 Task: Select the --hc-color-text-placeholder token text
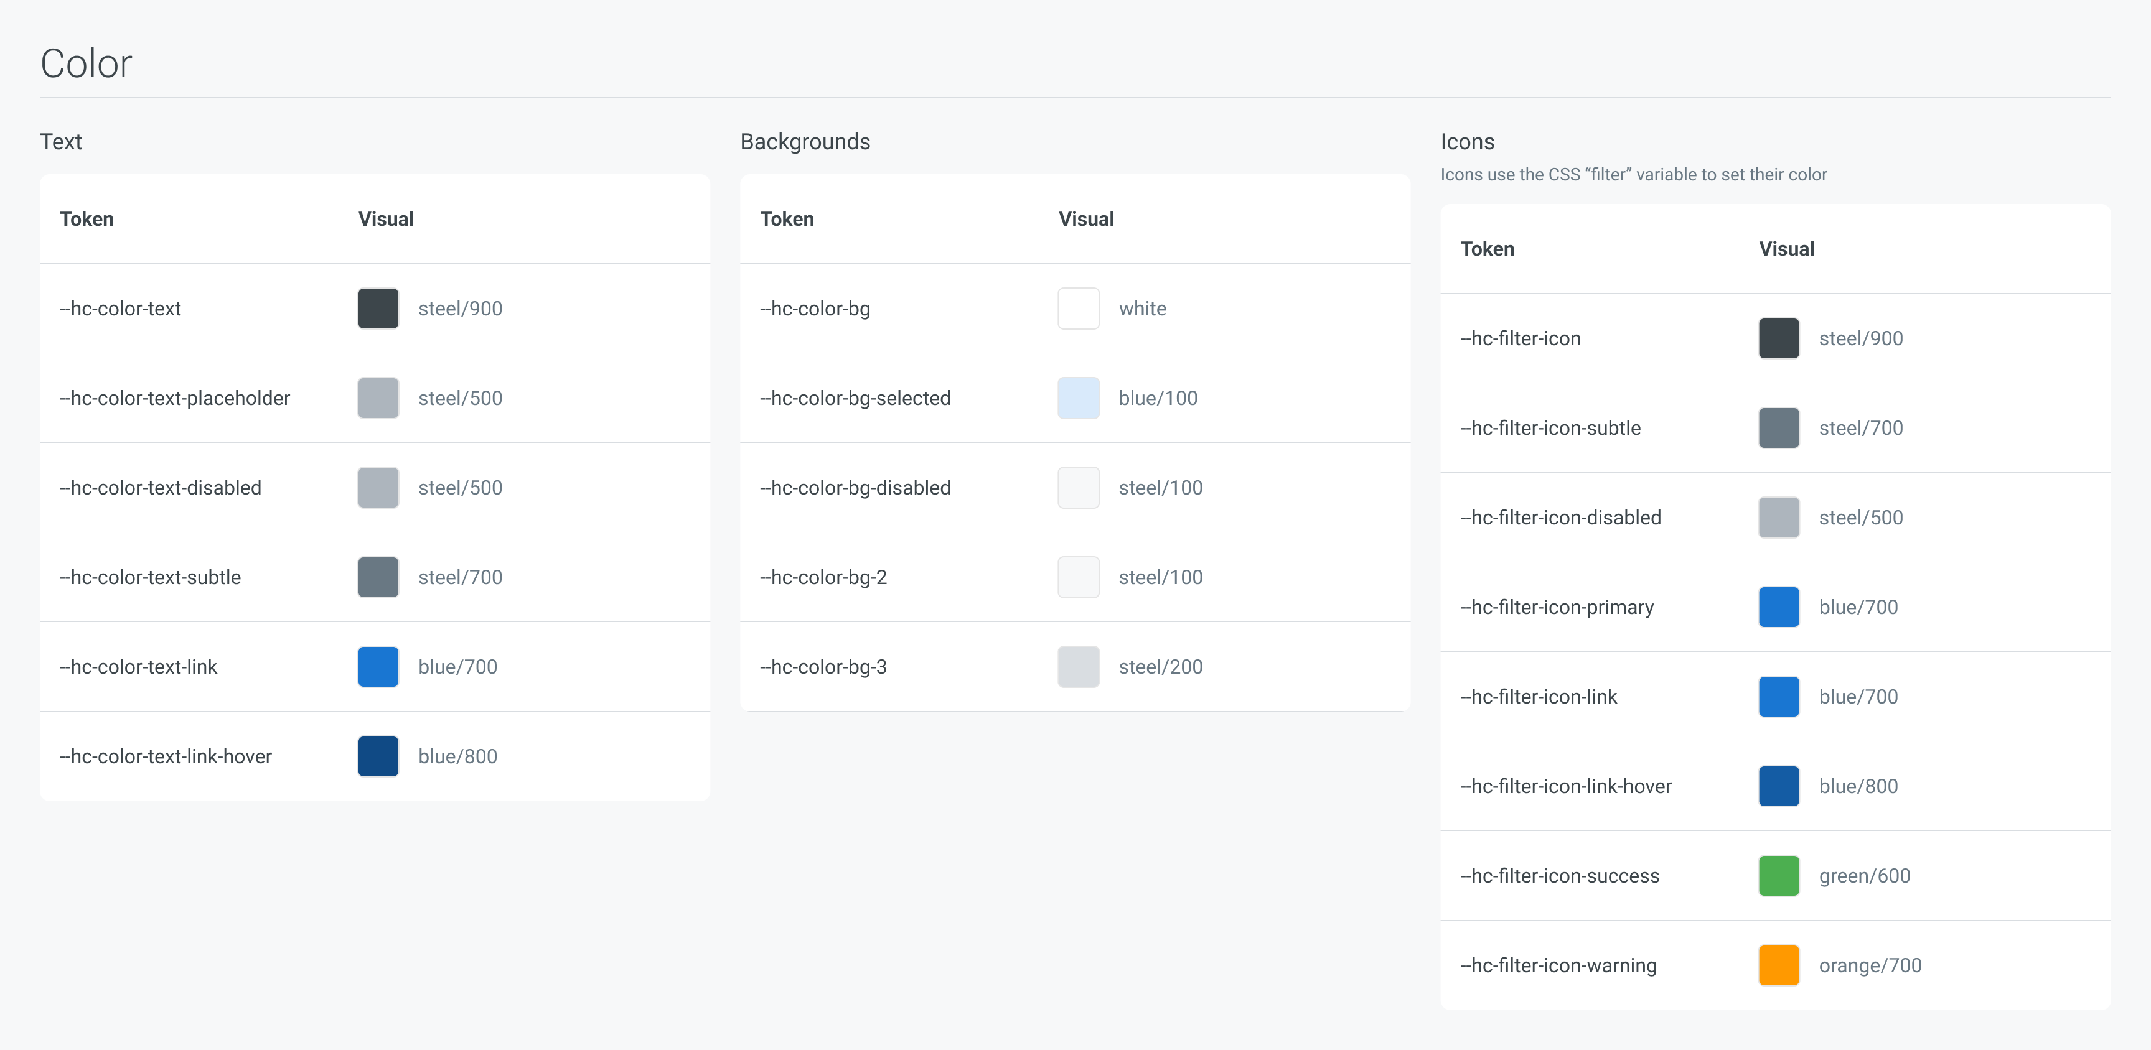pyautogui.click(x=174, y=398)
